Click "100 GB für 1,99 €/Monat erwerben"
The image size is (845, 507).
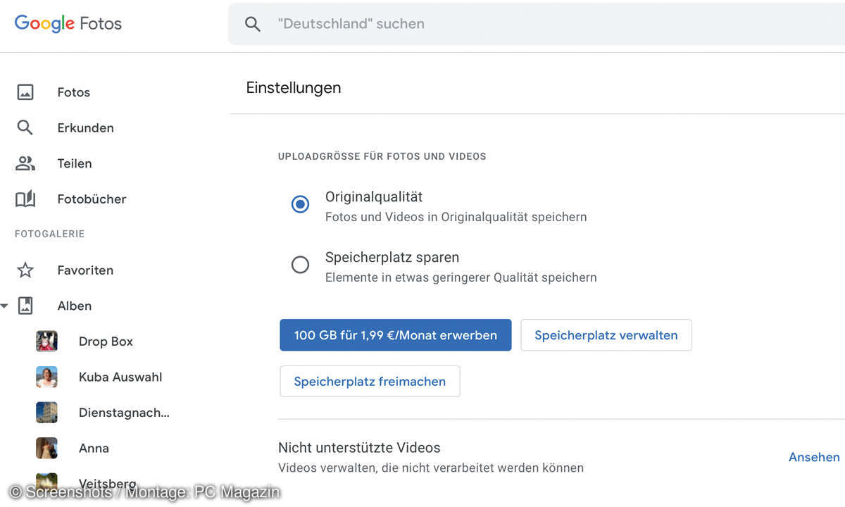(396, 335)
